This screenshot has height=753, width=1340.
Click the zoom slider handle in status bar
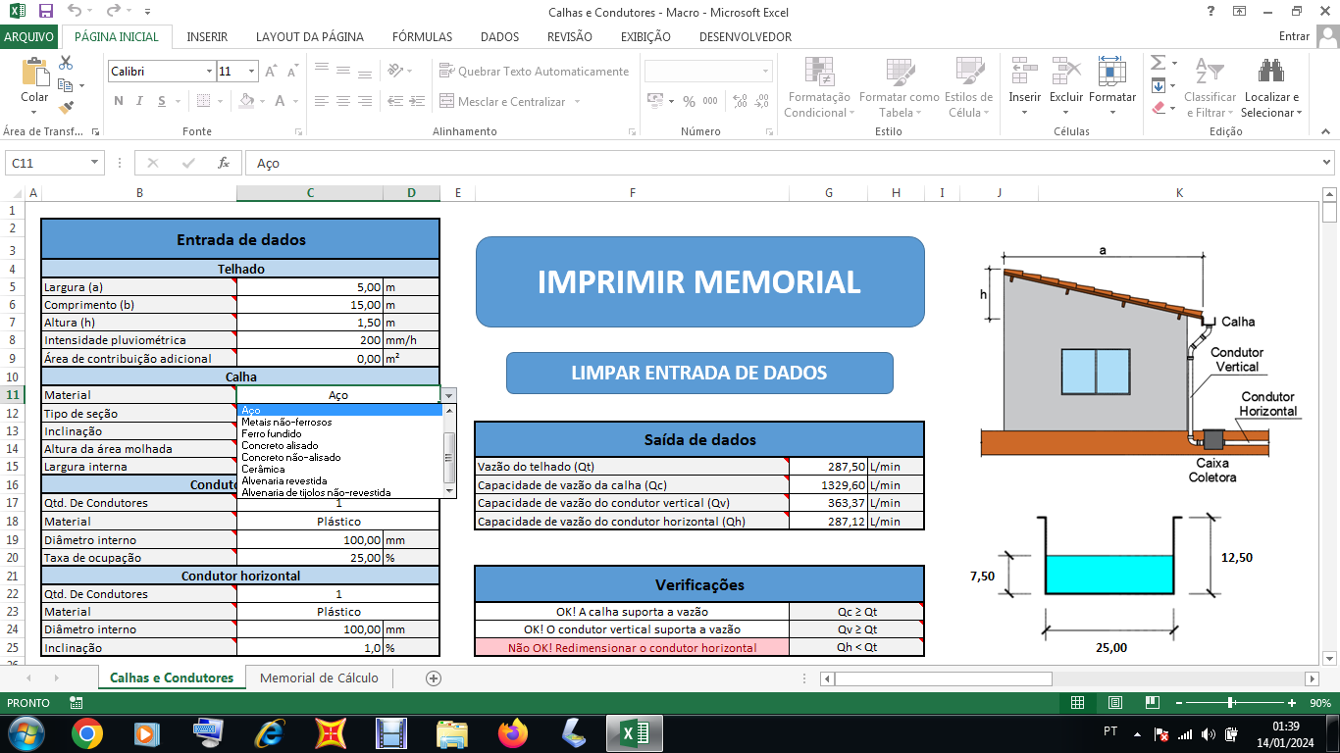click(x=1230, y=703)
